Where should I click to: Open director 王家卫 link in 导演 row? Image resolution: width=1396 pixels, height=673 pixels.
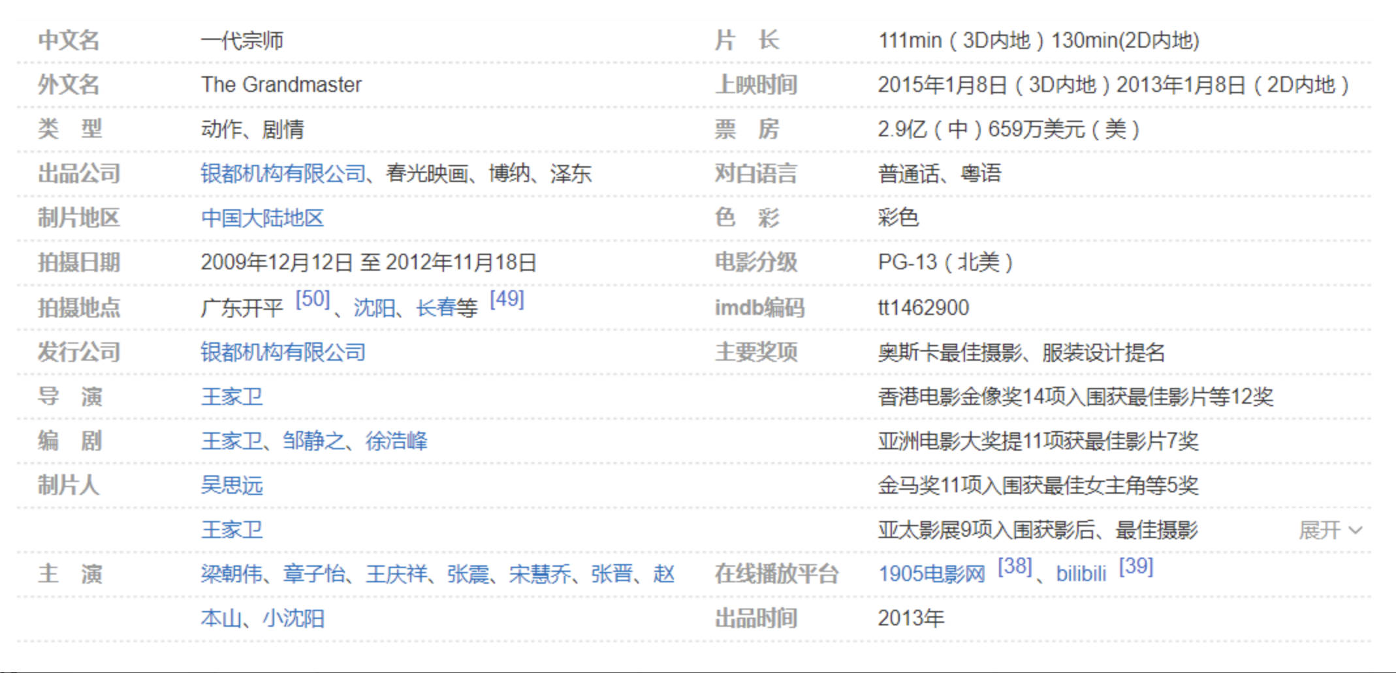pyautogui.click(x=232, y=396)
